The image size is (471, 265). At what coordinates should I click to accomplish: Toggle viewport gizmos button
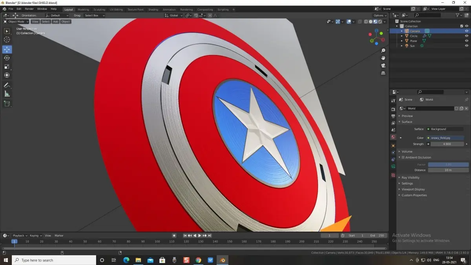pos(338,22)
